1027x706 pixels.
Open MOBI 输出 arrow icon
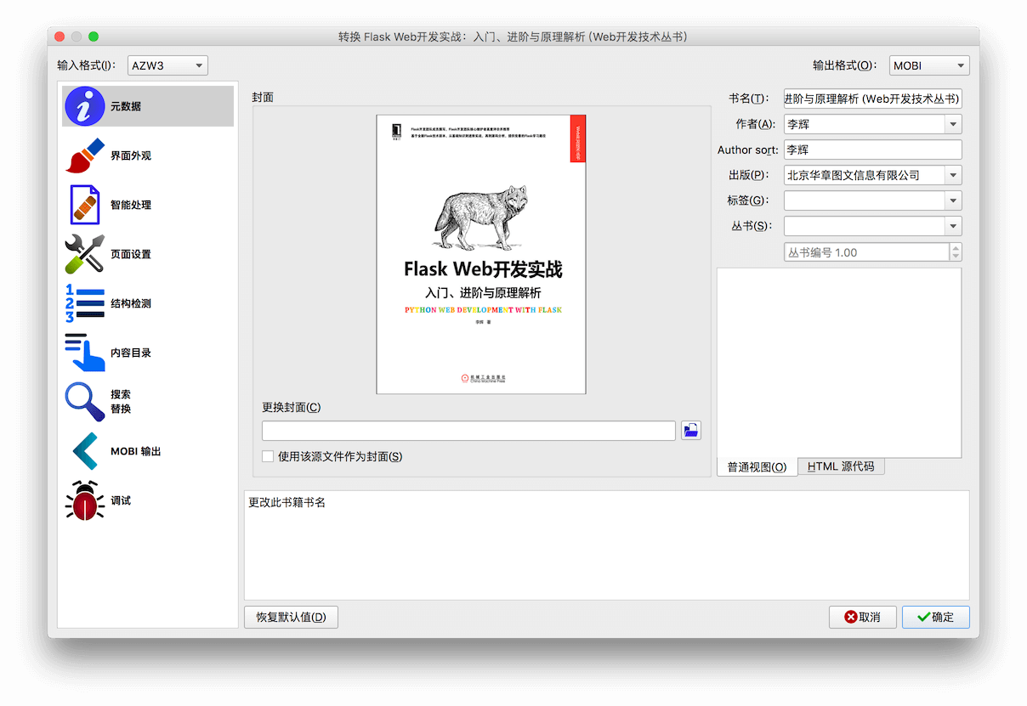(85, 451)
